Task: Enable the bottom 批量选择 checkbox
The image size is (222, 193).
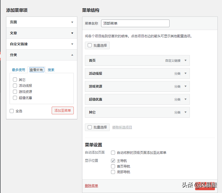Action: [90, 127]
